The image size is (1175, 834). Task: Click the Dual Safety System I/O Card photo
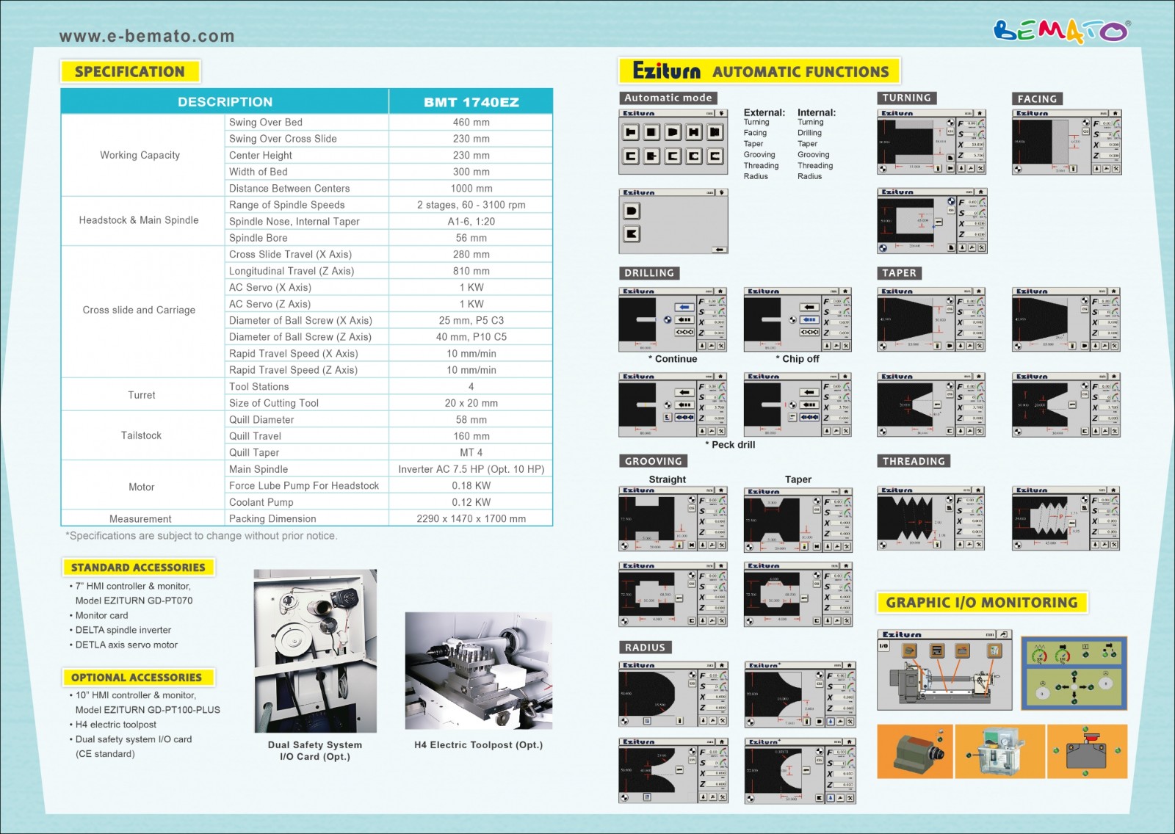coord(315,650)
